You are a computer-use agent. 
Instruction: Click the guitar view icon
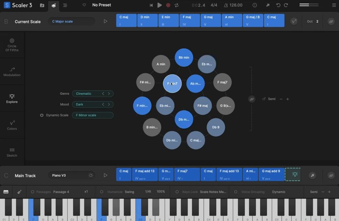point(19,192)
